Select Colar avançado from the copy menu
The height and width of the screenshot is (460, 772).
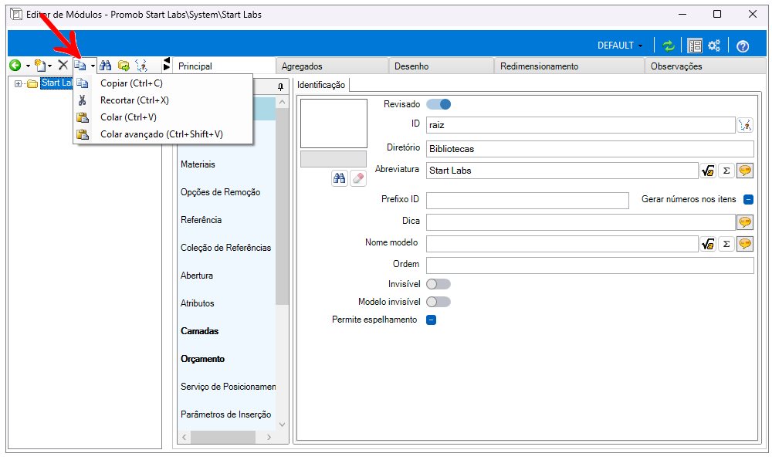click(161, 134)
